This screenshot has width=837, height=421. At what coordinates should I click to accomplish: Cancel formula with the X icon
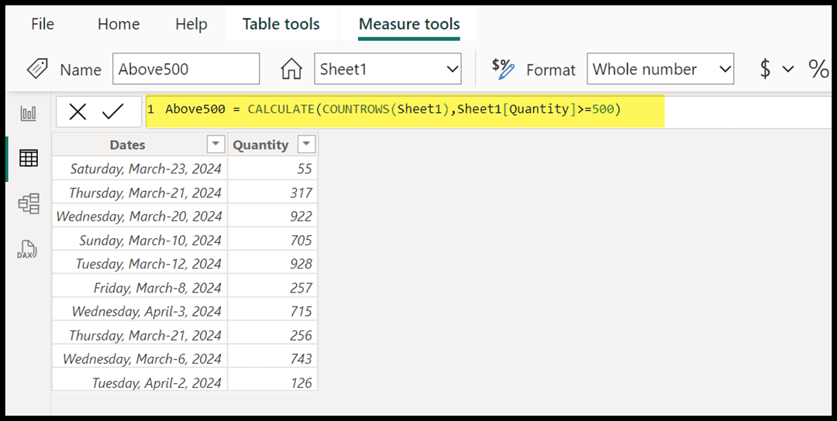78,112
